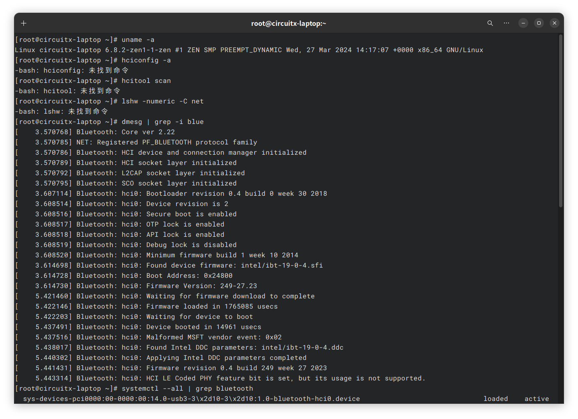Maximize the terminal window

pos(539,23)
